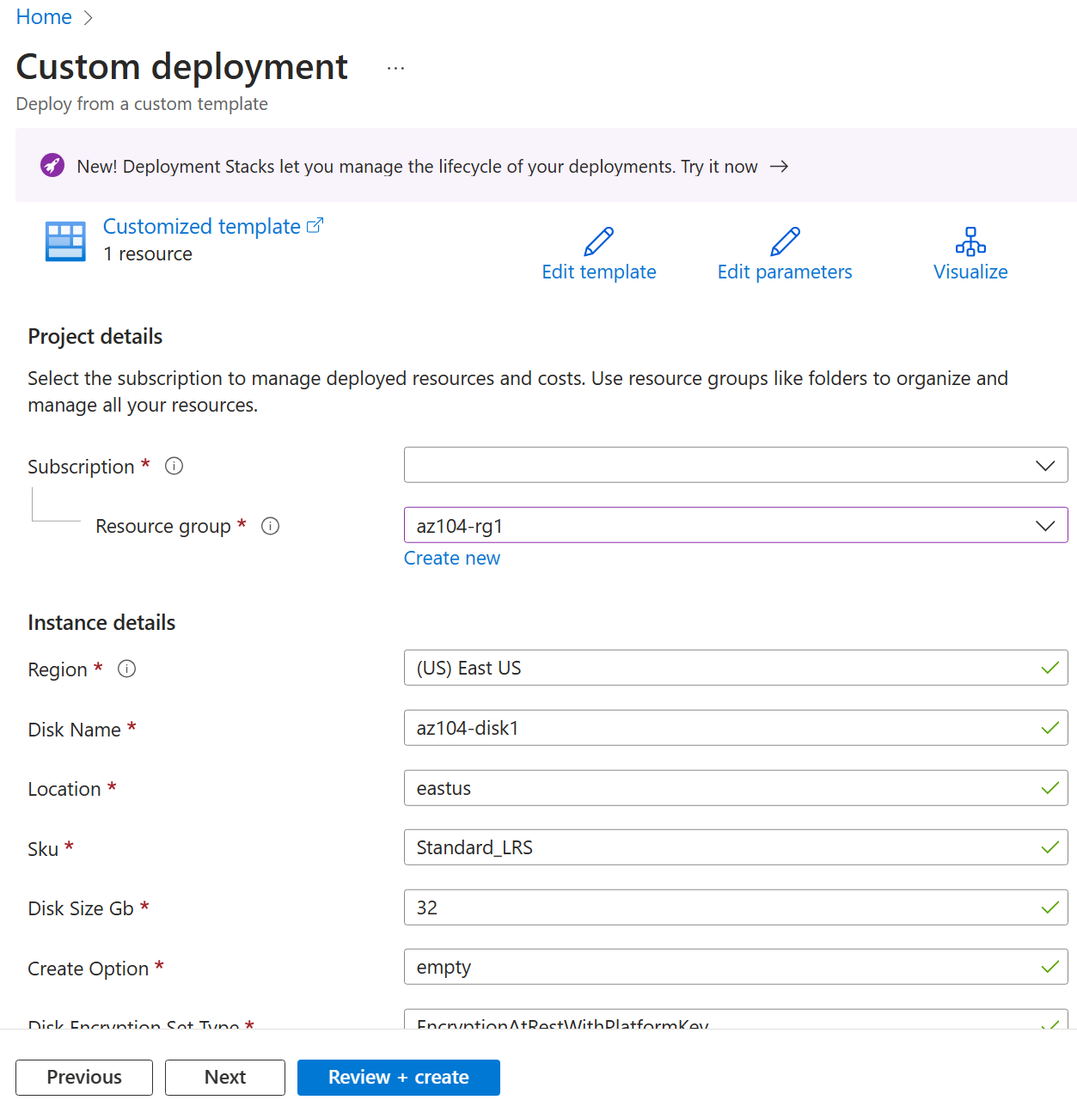Go to the Home breadcrumb
Image resolution: width=1077 pixels, height=1100 pixels.
click(x=44, y=17)
